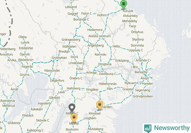This screenshot has width=191, height=133.
Task: Select the Falun C station label
Action: pos(87,13)
